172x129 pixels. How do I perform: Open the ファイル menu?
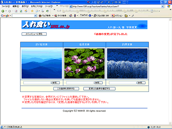6,6
